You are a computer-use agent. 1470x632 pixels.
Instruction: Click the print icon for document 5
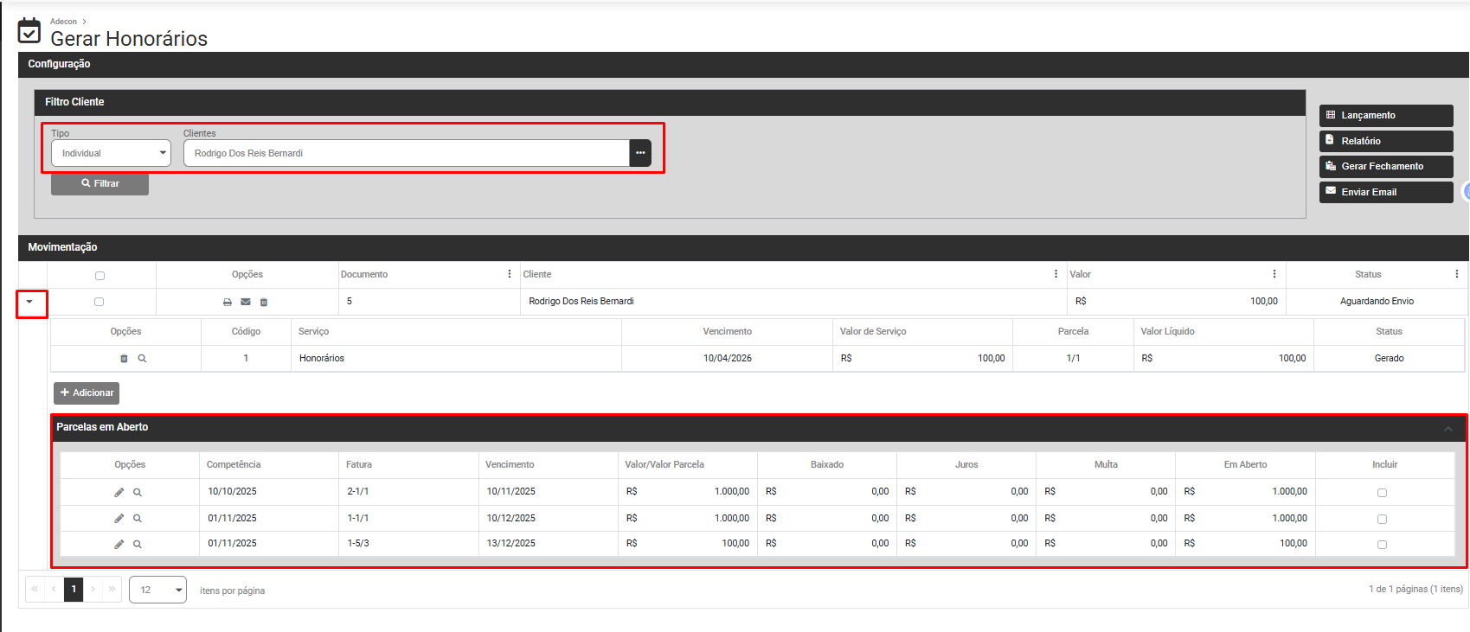(x=228, y=302)
